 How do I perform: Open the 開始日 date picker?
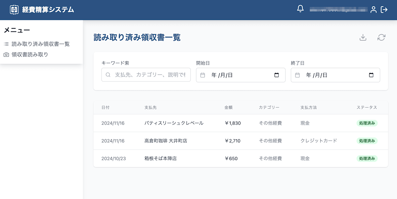pos(277,75)
